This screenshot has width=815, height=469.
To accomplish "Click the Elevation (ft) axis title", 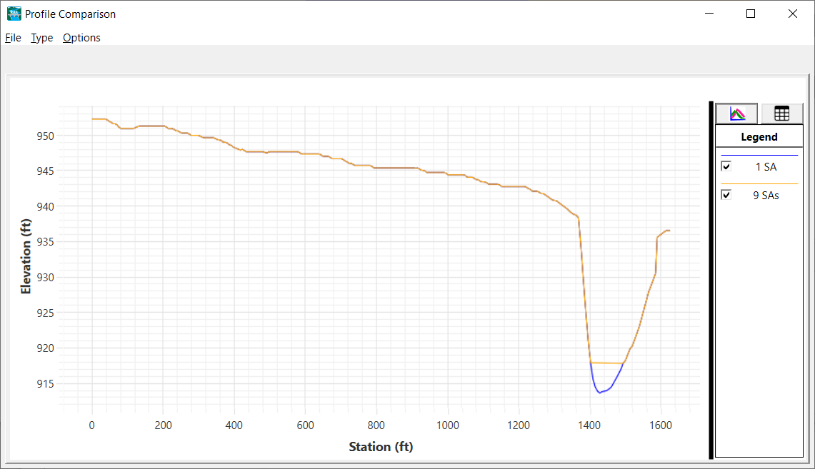I will tap(26, 256).
